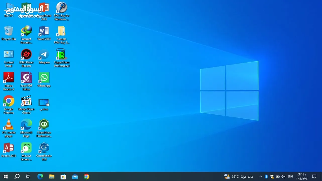Open Internet Download Manager shortcut
The width and height of the screenshot is (322, 181).
click(26, 35)
